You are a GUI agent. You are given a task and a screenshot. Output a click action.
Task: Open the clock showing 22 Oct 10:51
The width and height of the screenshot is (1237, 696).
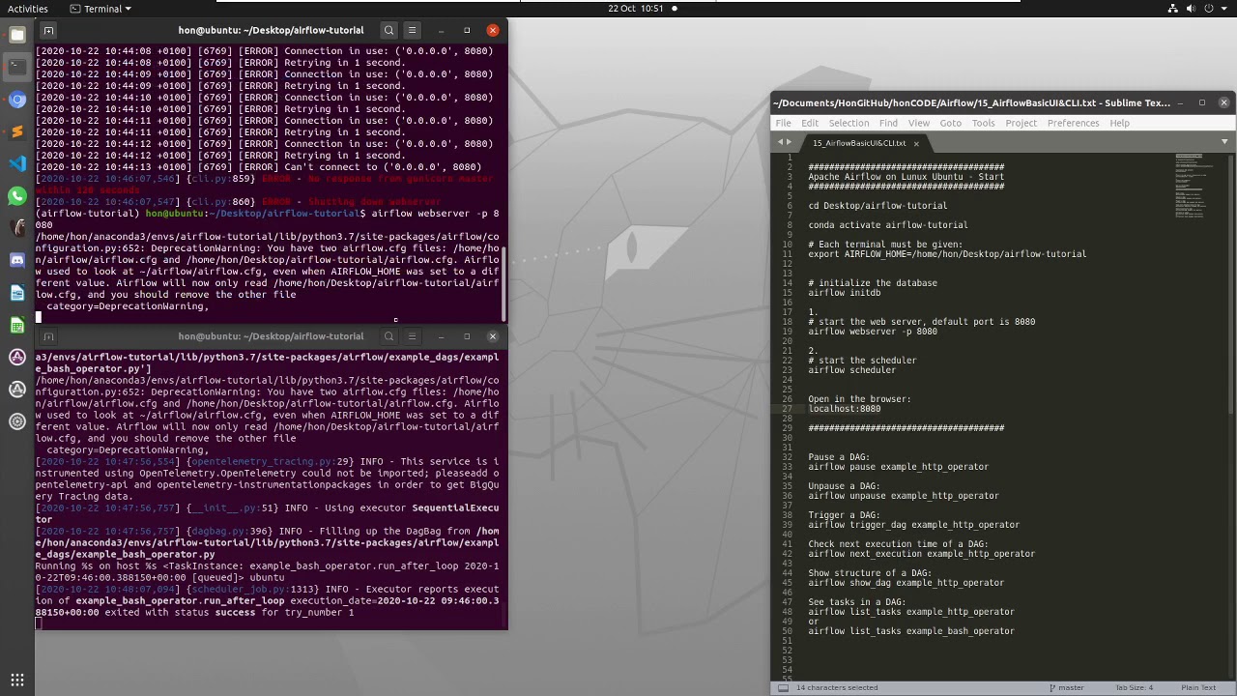636,9
